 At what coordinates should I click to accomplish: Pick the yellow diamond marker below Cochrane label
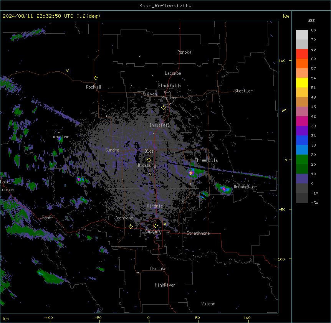coord(131,226)
